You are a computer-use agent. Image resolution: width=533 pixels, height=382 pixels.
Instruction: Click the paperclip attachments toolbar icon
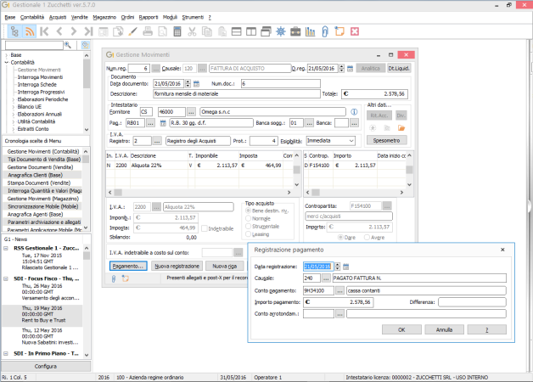[x=325, y=31]
